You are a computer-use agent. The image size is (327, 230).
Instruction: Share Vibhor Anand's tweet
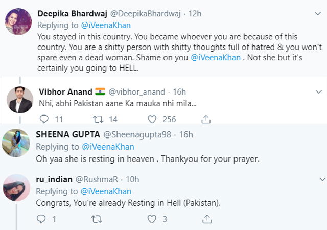(x=206, y=119)
